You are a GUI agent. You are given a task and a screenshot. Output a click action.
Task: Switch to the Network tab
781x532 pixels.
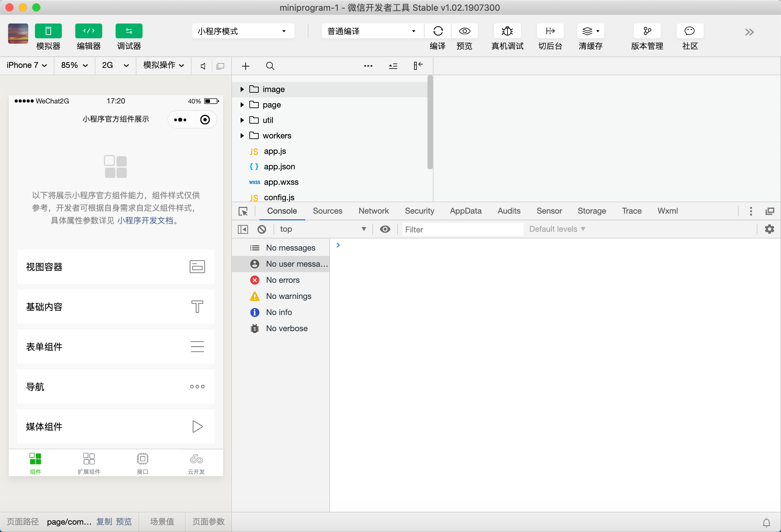(373, 211)
